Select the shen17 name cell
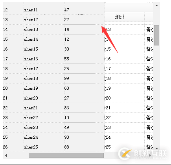 [44, 69]
